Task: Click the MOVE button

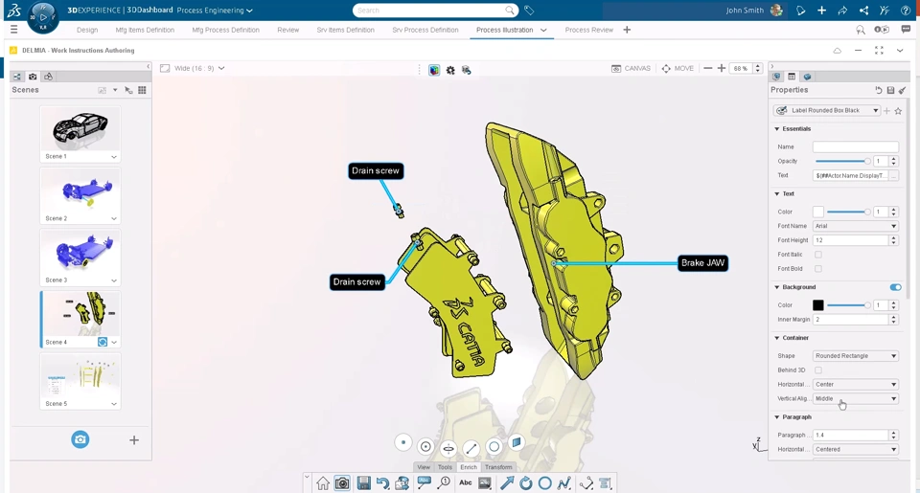Action: pyautogui.click(x=678, y=69)
